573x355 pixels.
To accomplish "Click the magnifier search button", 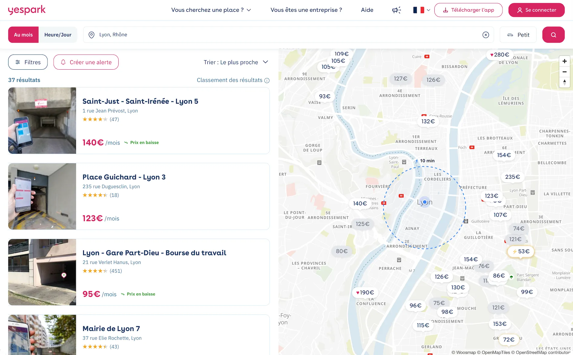I will click(553, 35).
